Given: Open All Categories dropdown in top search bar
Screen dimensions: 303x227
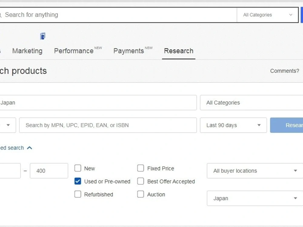Looking at the screenshot, I should pos(268,15).
